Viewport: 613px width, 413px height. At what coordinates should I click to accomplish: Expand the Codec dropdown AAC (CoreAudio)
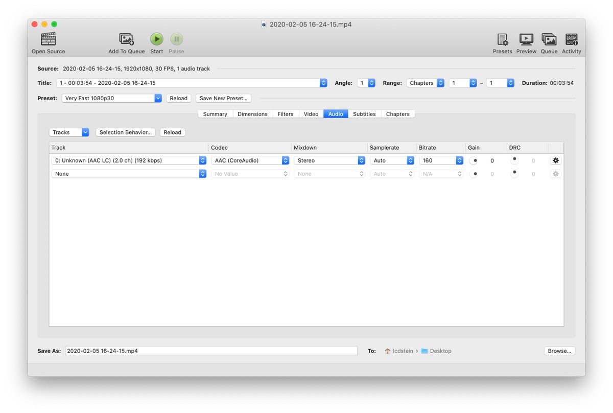coord(250,160)
